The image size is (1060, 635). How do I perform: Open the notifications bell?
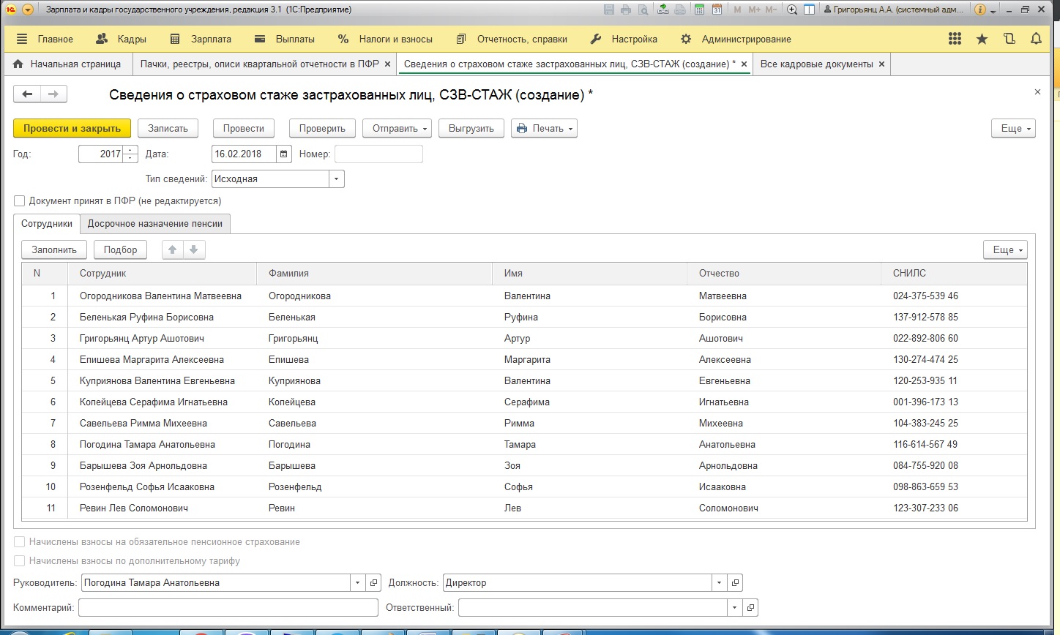coord(1036,40)
